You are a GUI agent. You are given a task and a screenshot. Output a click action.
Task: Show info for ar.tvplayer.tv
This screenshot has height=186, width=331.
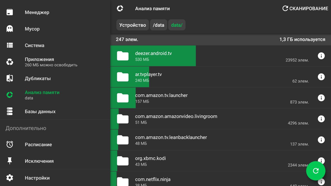tap(321, 77)
